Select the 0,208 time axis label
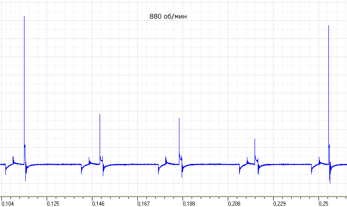The width and height of the screenshot is (347, 207). click(234, 203)
